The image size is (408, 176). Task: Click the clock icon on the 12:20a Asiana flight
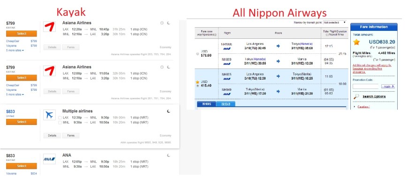[x=162, y=23]
